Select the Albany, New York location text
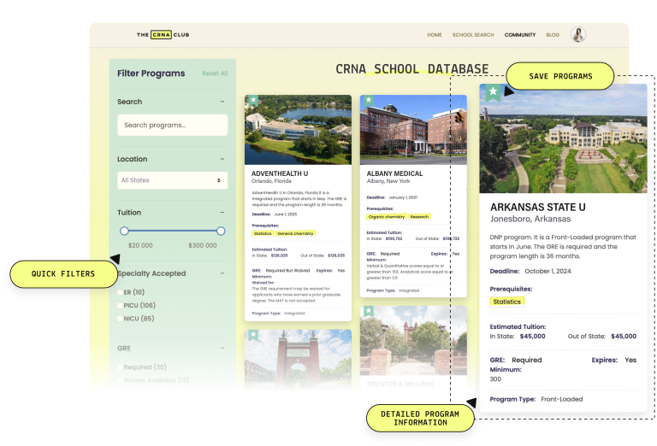 coord(388,181)
